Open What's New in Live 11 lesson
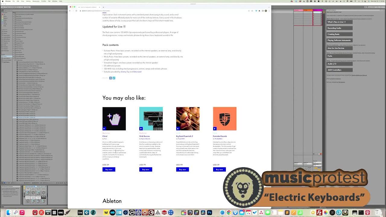 [340, 22]
